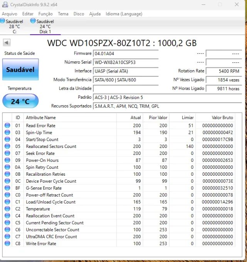The width and height of the screenshot is (247, 262).
Task: Click the serial number field WD-WX82A10CSP53
Action: pos(126,62)
